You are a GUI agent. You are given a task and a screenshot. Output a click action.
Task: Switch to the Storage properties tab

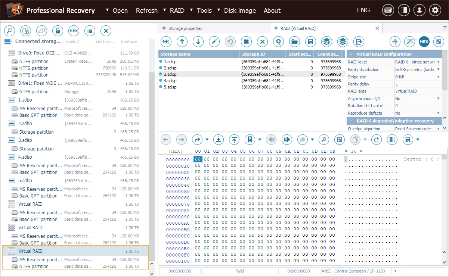coord(185,28)
